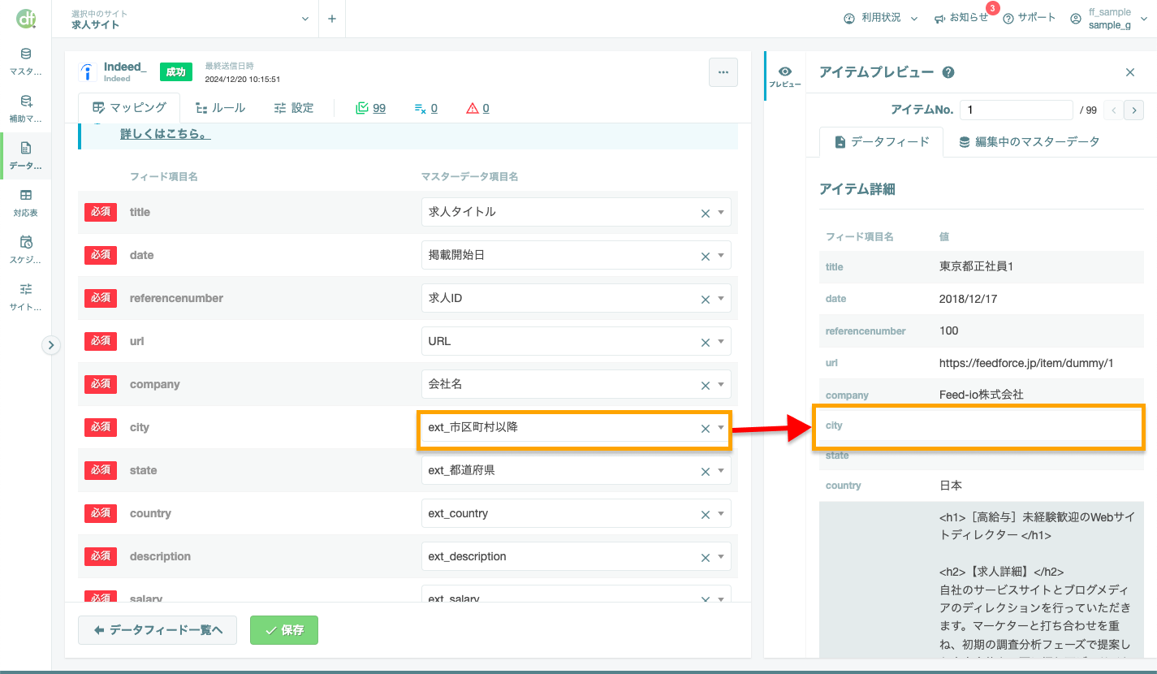
Task: Click the アイテムNo. input field
Action: click(x=1017, y=110)
